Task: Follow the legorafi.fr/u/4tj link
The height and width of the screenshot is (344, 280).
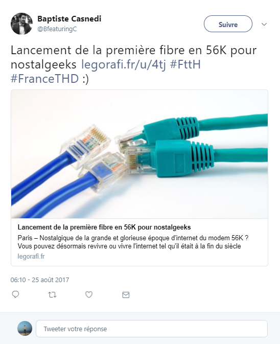Action: pyautogui.click(x=124, y=64)
